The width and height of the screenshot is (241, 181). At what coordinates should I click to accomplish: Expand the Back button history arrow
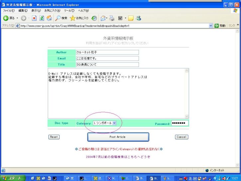pos(18,18)
